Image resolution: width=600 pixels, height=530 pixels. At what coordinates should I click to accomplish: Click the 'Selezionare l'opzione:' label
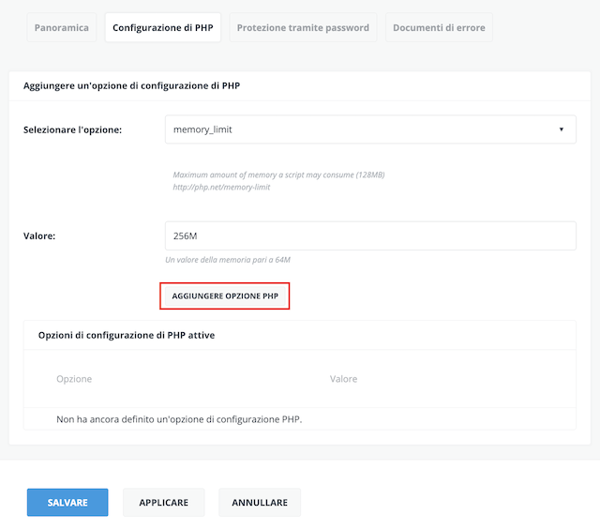pos(73,129)
